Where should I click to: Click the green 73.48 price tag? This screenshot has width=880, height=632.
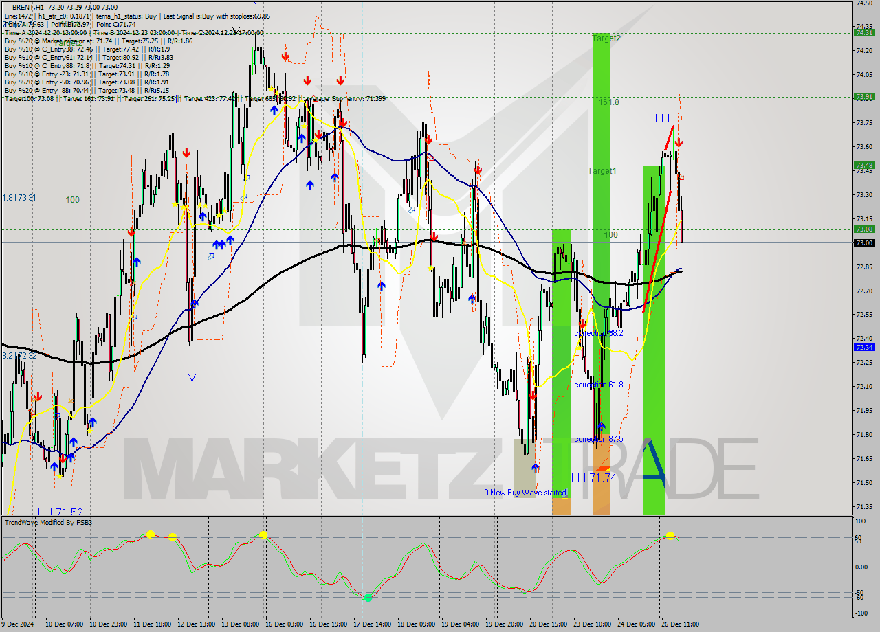coord(863,165)
